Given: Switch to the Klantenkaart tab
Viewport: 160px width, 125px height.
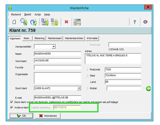Looking at the screenshot, I should [55, 38].
